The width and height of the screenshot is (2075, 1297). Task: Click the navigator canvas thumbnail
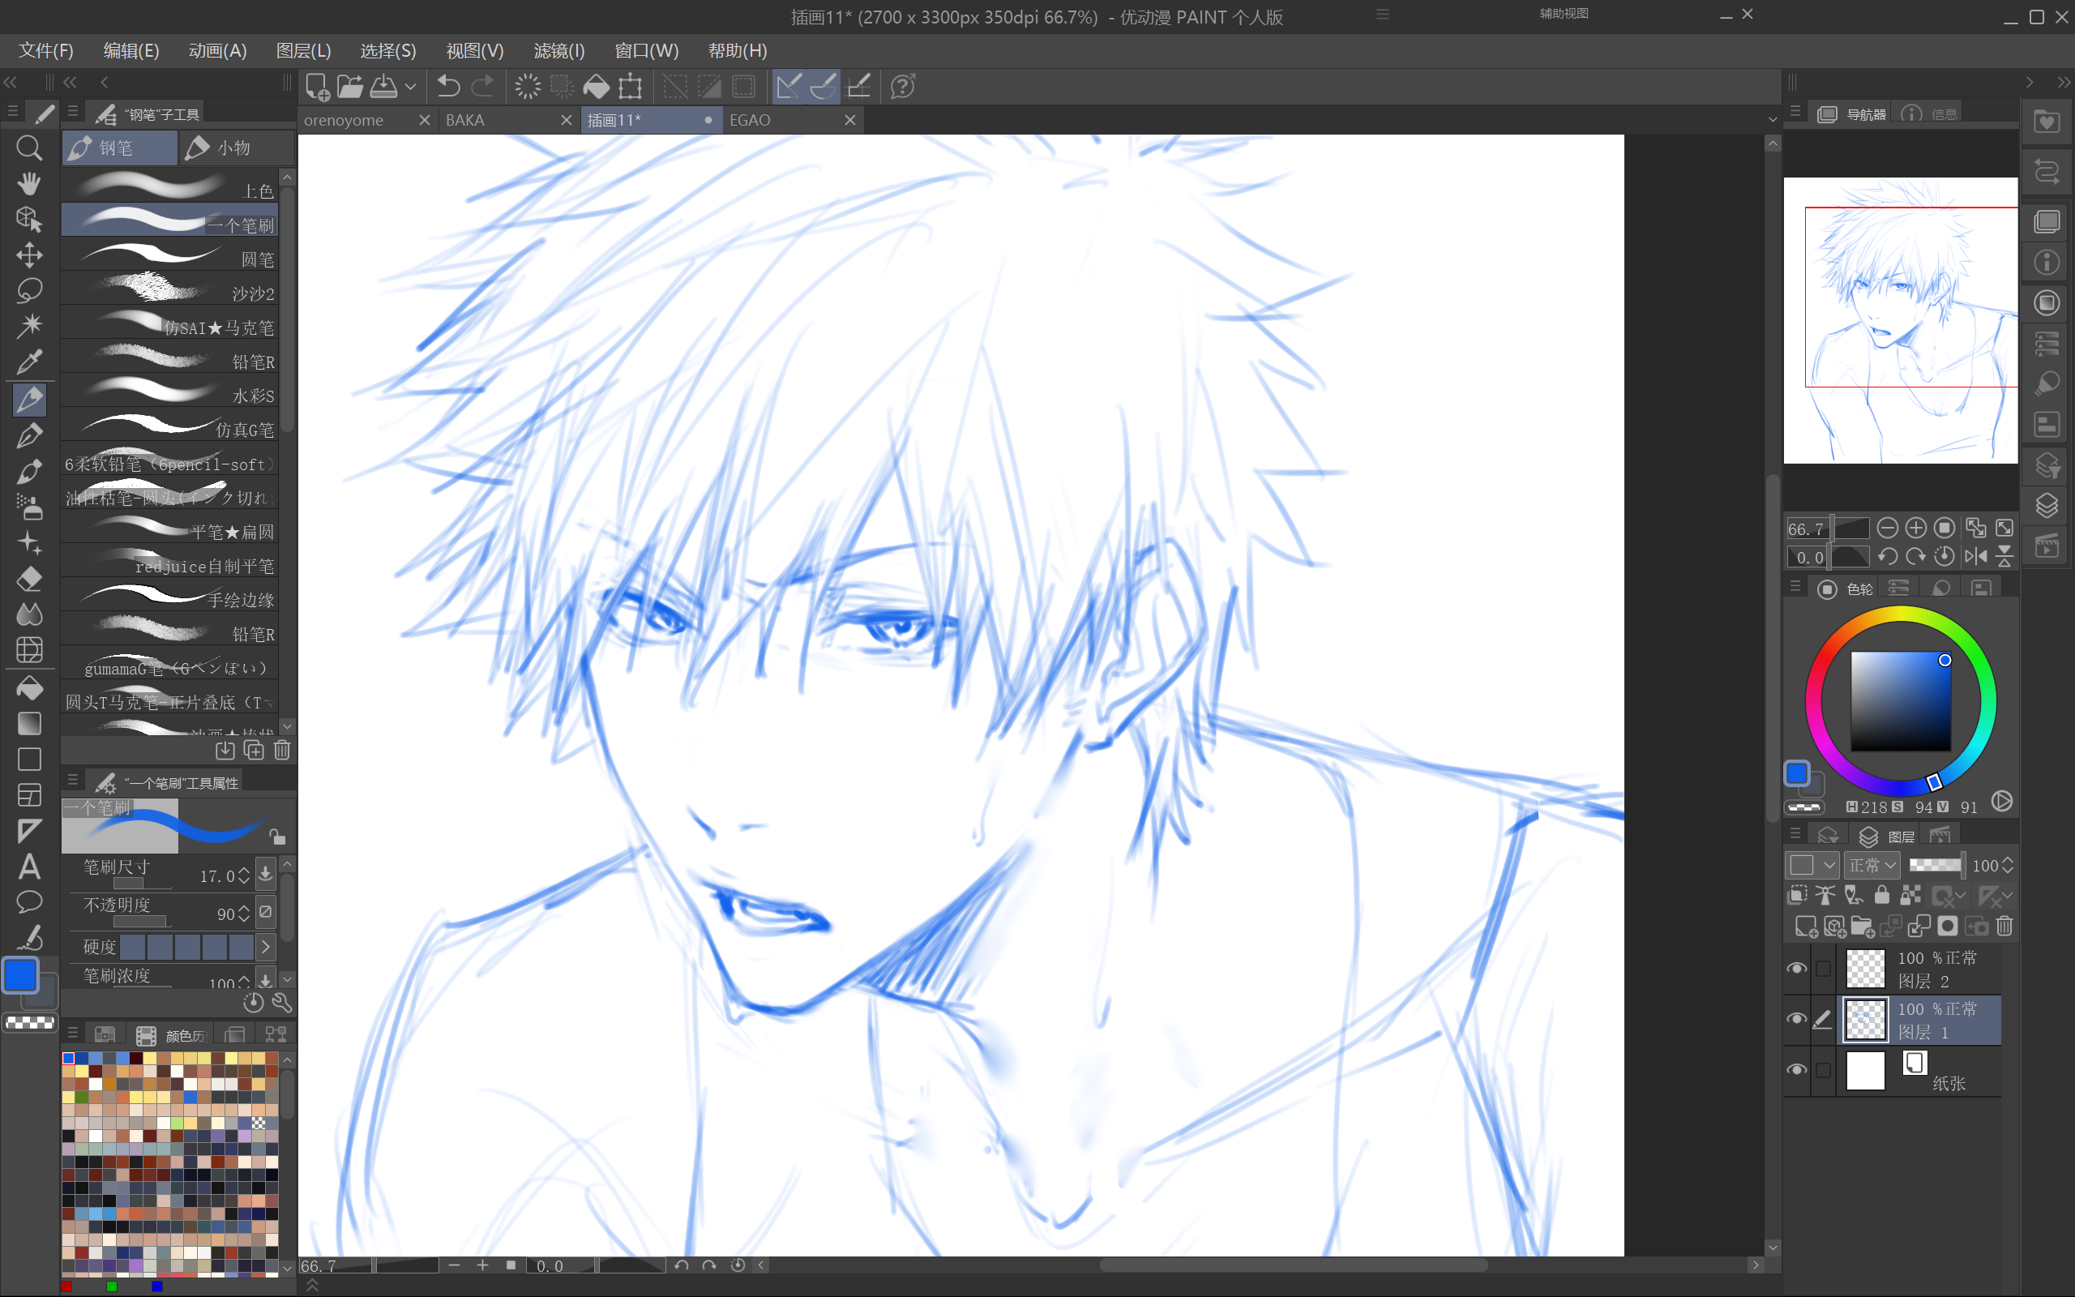point(1900,320)
